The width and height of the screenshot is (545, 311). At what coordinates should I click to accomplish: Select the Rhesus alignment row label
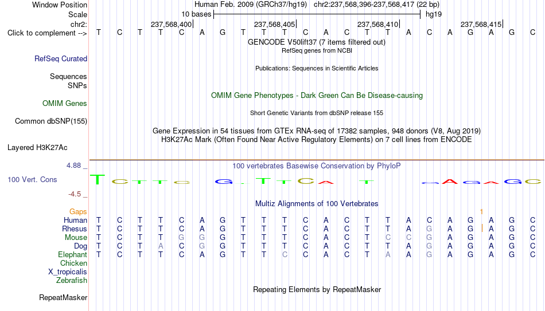coord(75,229)
